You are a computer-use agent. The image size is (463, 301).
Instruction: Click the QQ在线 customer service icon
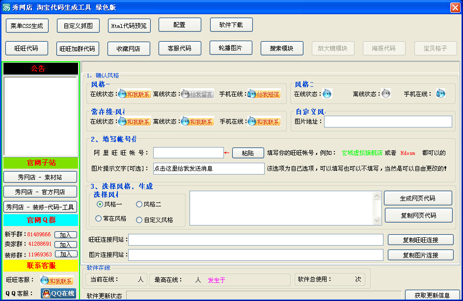[58, 293]
